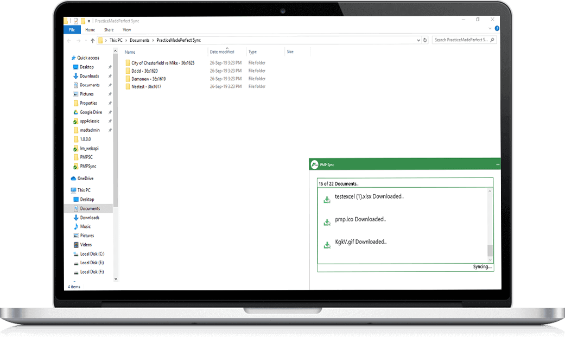Open the PMPSync sidebar folder
565x337 pixels.
tap(85, 166)
